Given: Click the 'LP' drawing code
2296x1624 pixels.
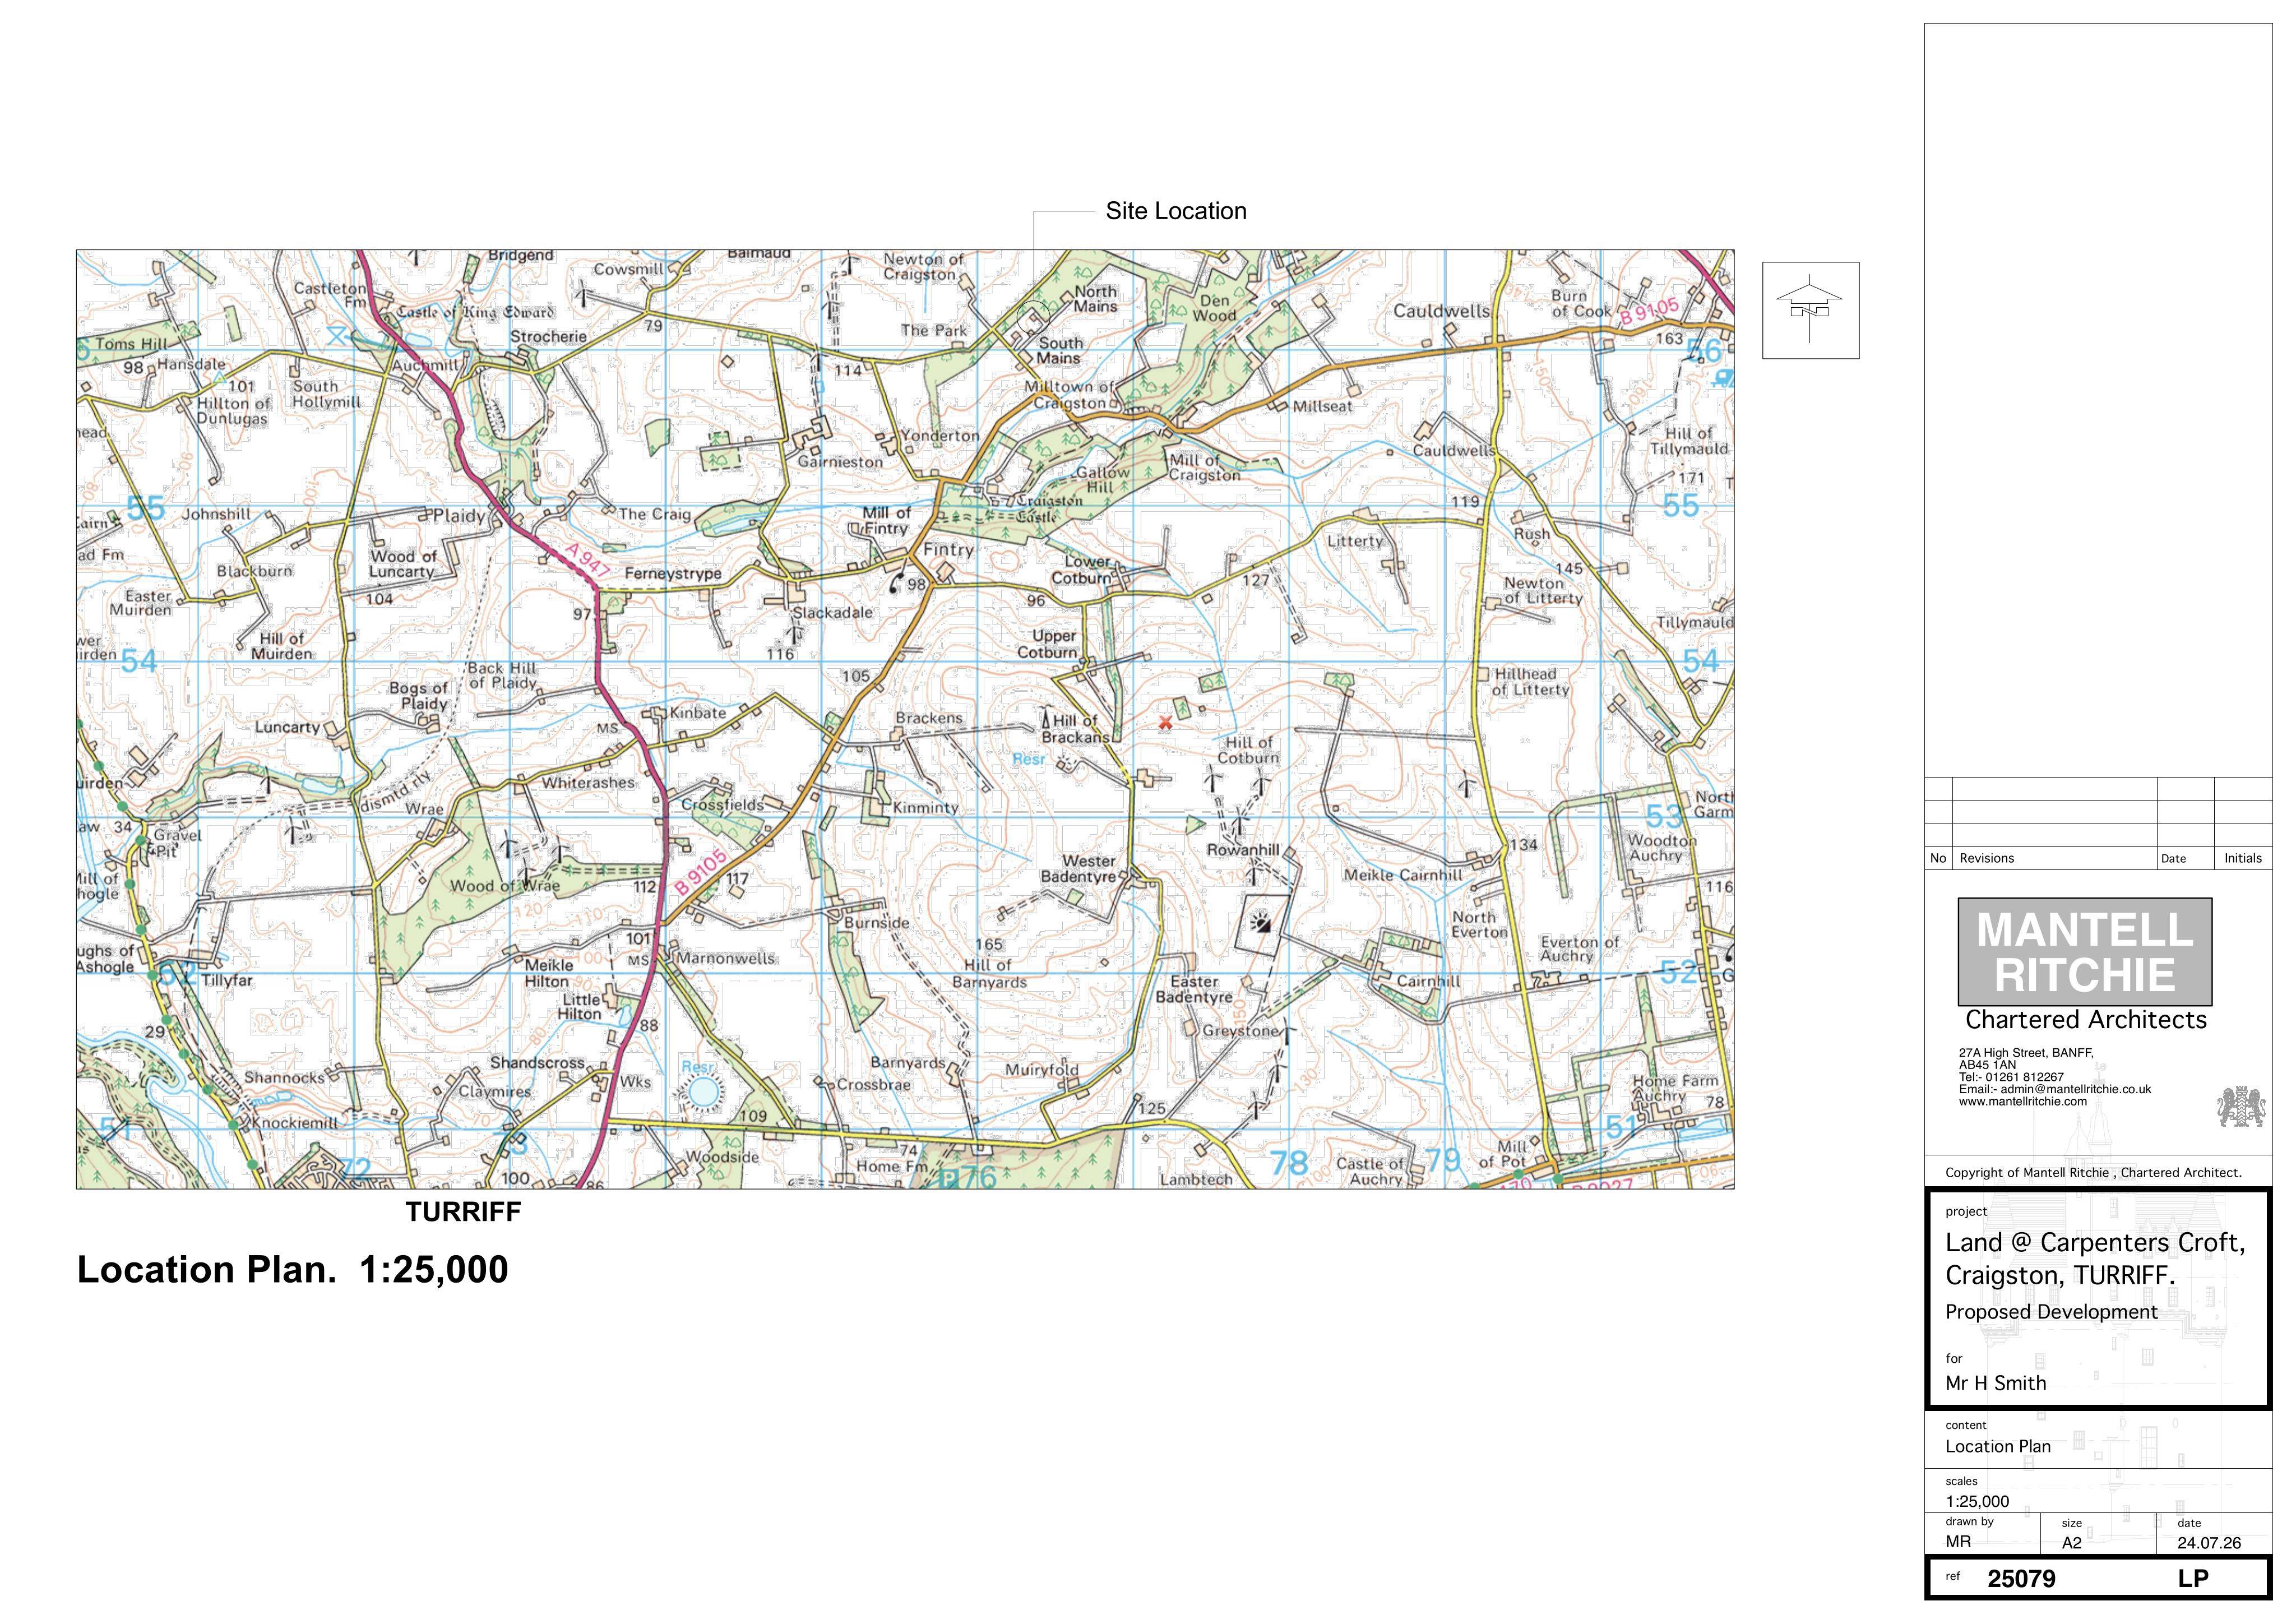Looking at the screenshot, I should coord(2193,1578).
